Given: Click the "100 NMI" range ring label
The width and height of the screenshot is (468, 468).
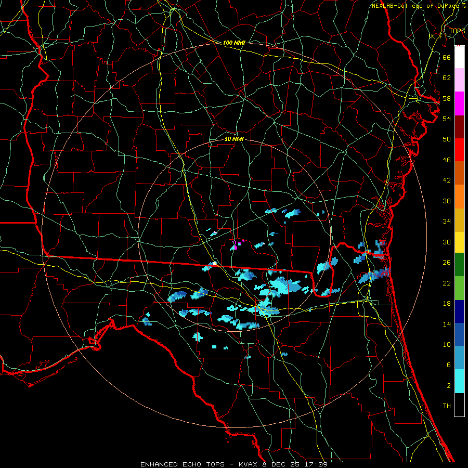Looking at the screenshot, I should pos(234,43).
